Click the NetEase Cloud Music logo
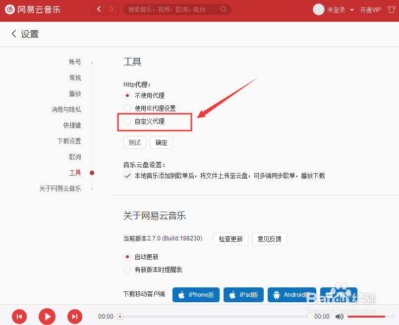399x325 pixels. coord(33,10)
